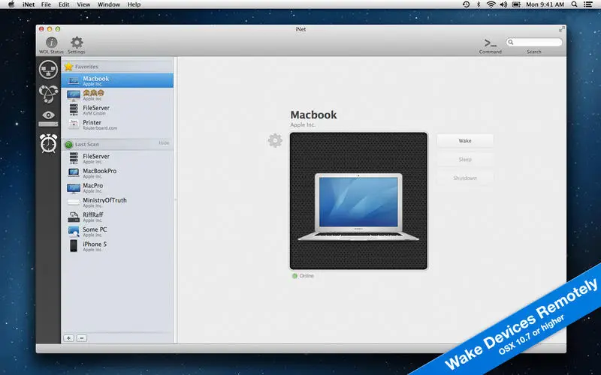Remove a device with the minus button
This screenshot has height=375, width=601.
point(82,338)
